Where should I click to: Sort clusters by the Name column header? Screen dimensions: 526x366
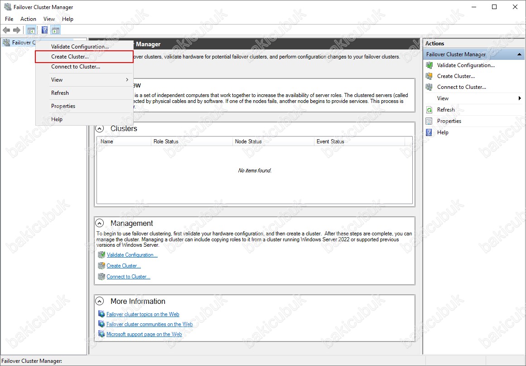pyautogui.click(x=124, y=142)
